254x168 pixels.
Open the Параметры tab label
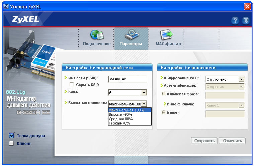(x=131, y=44)
